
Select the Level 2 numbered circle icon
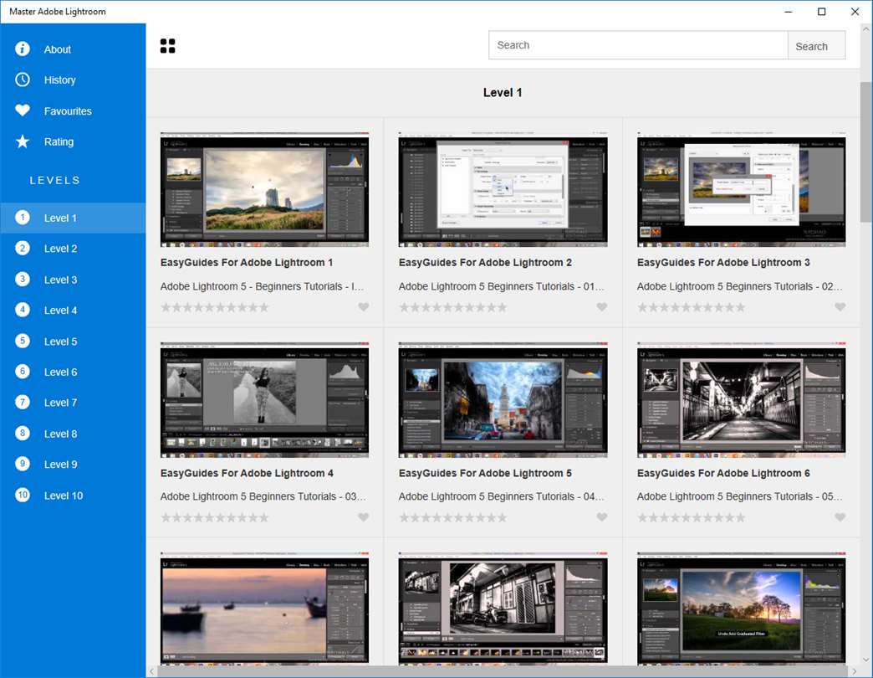23,249
